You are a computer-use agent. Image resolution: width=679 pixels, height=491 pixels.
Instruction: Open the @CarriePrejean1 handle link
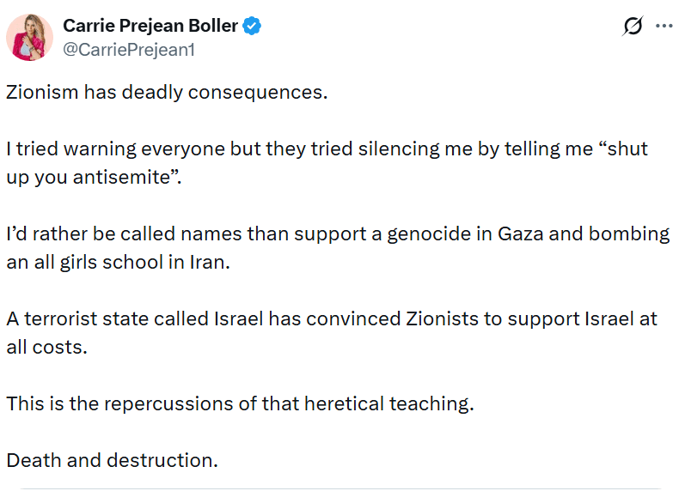point(129,50)
